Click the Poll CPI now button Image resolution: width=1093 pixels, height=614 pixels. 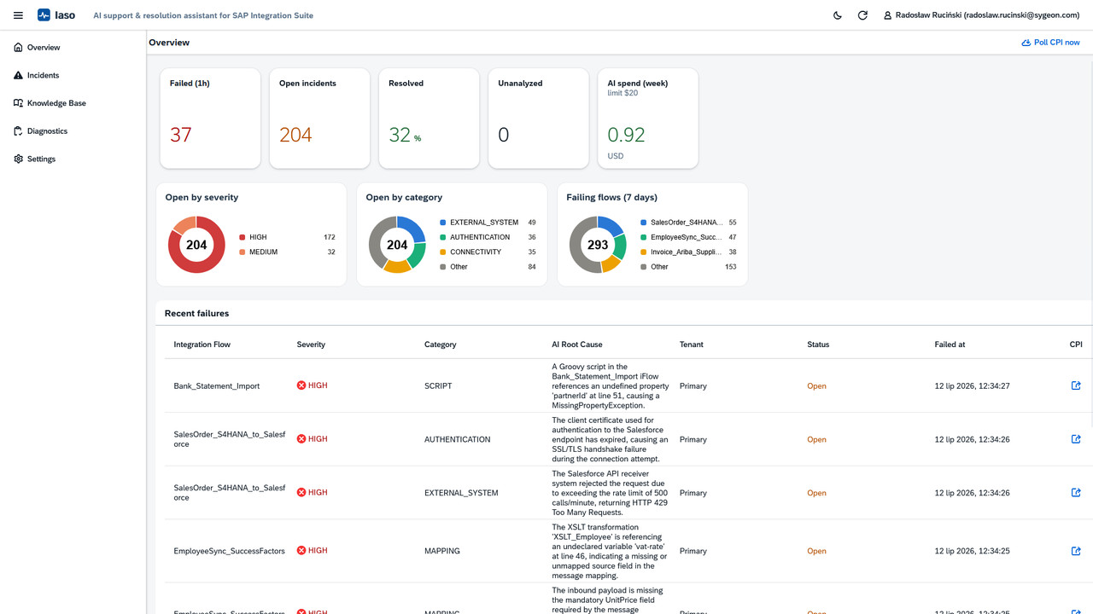[x=1050, y=43]
